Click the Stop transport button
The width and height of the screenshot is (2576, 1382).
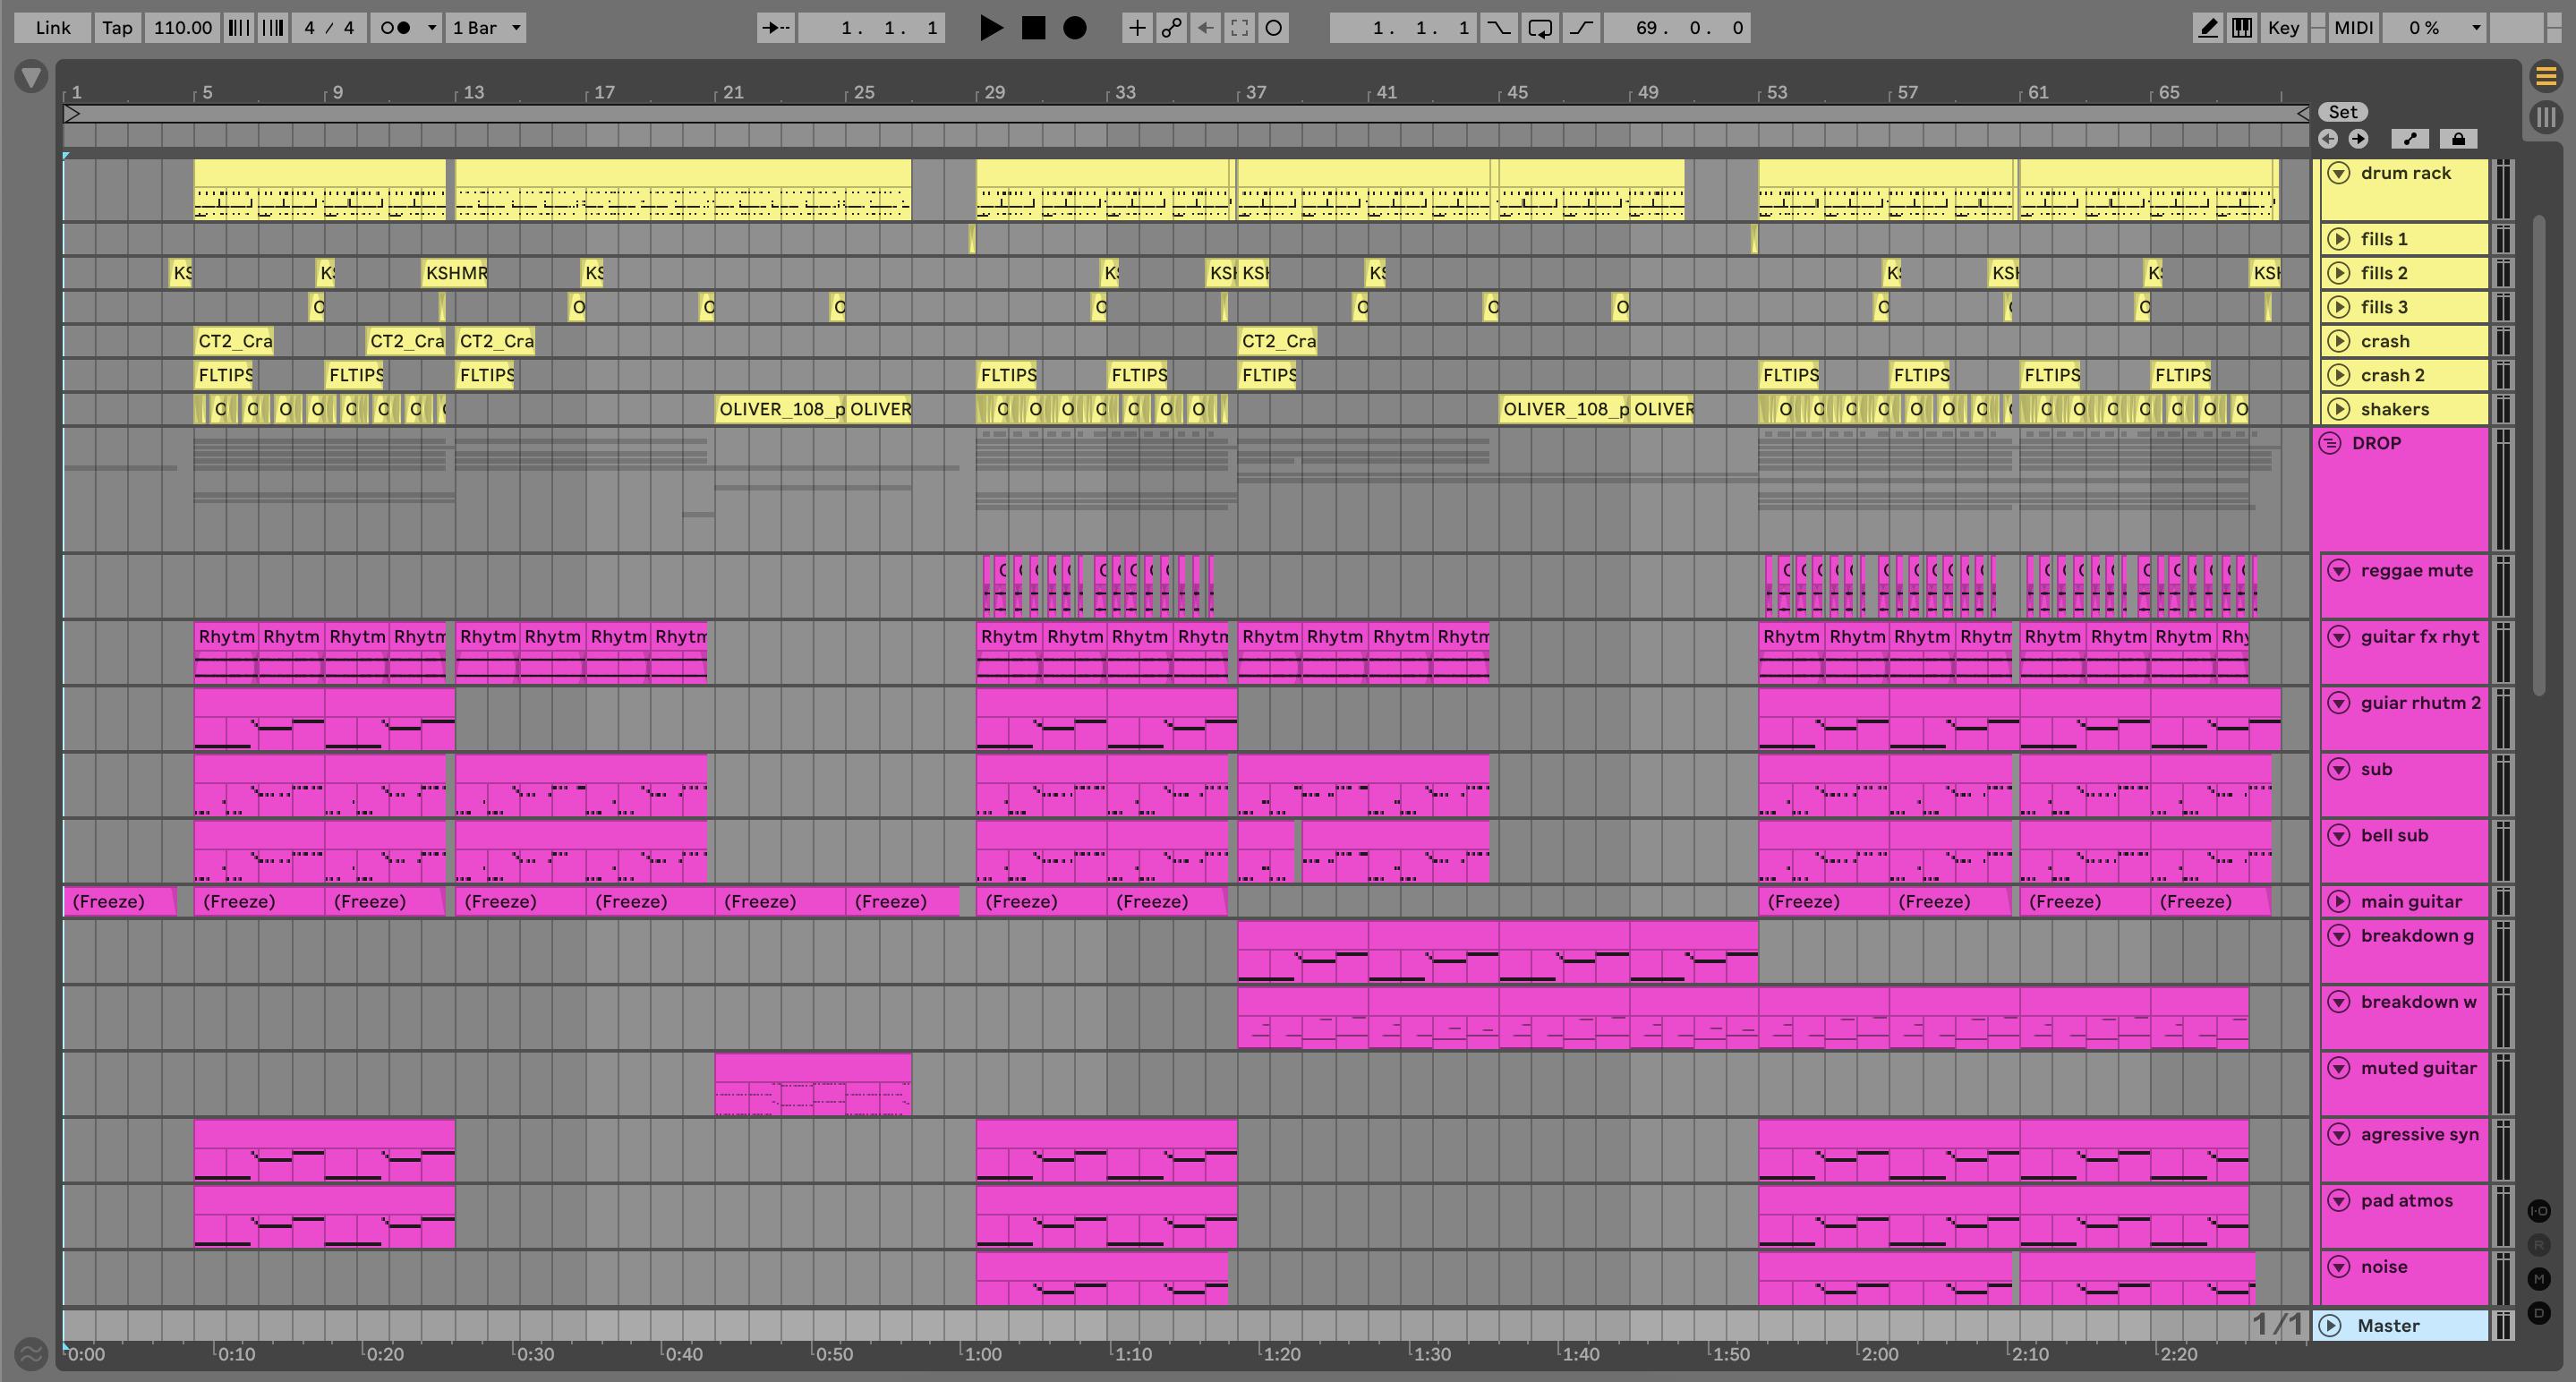[1033, 28]
